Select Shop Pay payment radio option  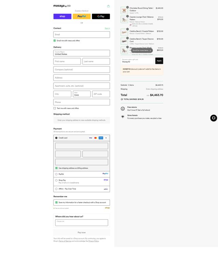[56, 180]
